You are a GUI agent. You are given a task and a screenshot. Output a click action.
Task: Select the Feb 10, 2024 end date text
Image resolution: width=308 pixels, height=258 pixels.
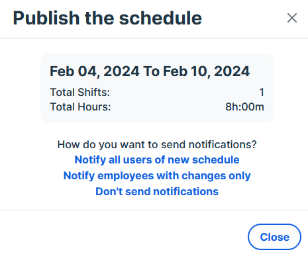[x=206, y=71]
